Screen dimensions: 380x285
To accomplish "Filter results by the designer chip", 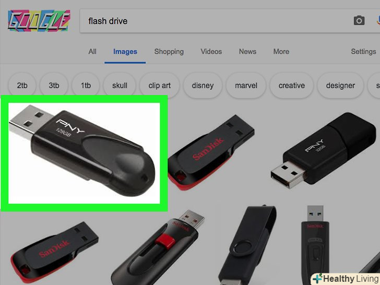I will pyautogui.click(x=340, y=85).
